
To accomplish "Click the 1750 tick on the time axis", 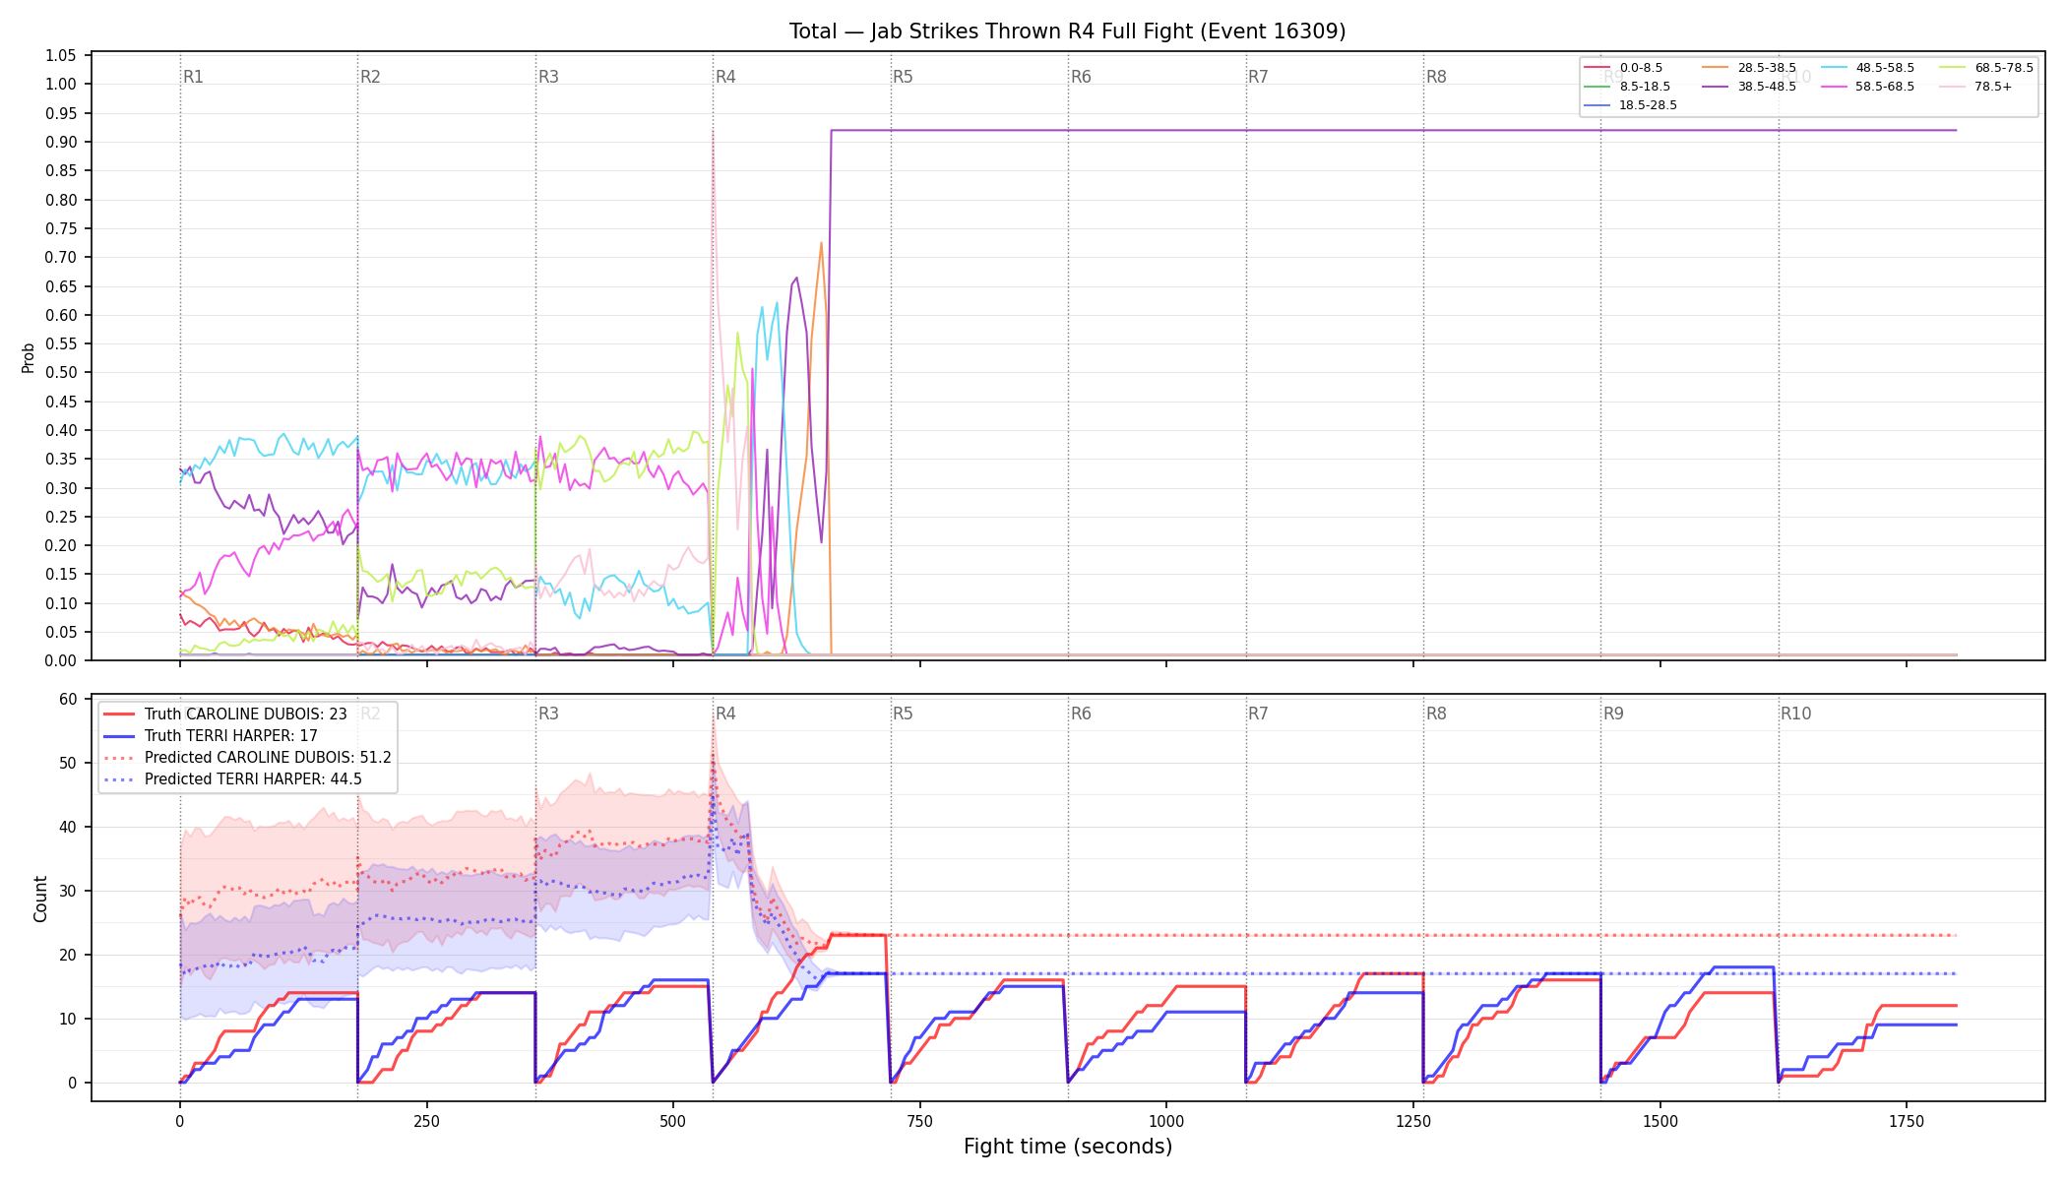I will [1907, 1121].
